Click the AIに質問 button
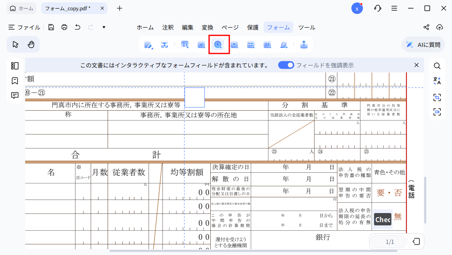The image size is (452, 255). pos(423,44)
